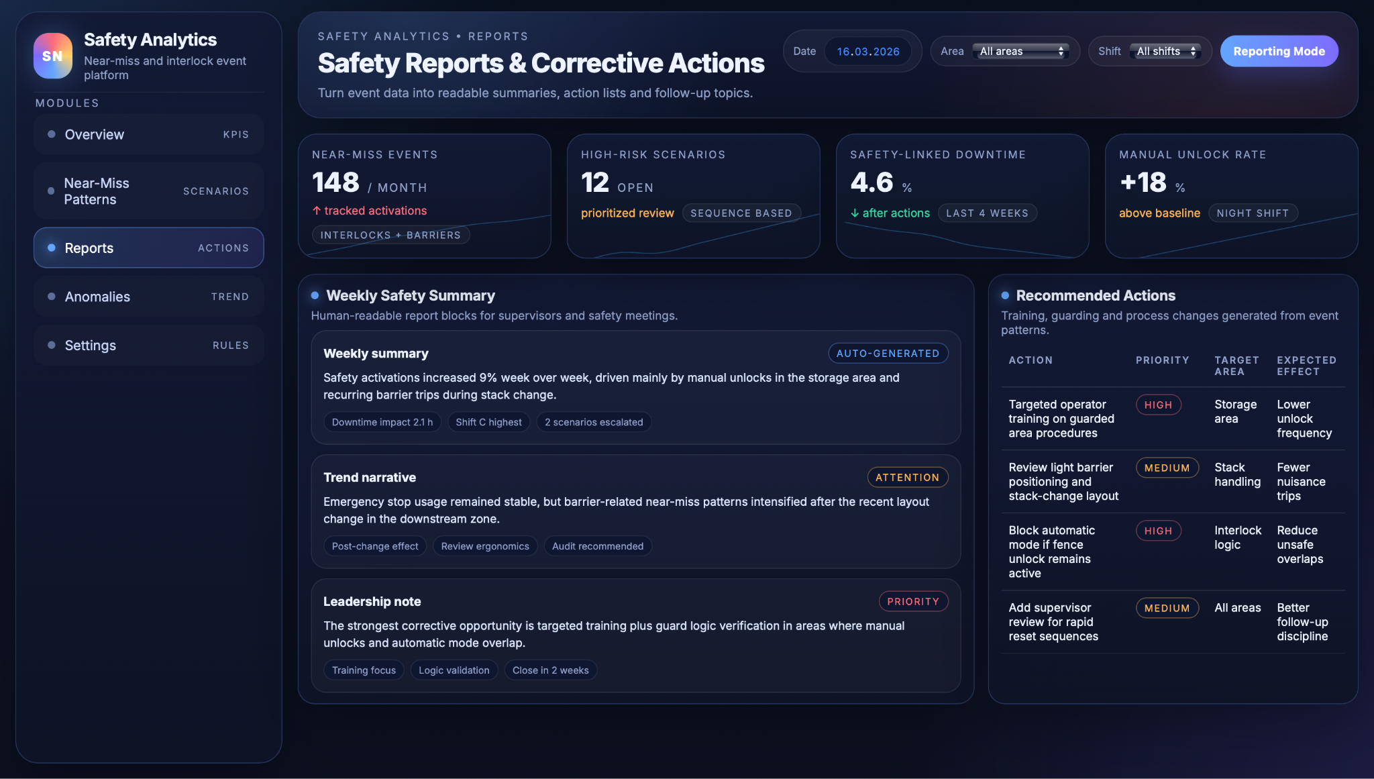Click the Overview module dot icon

pos(52,134)
